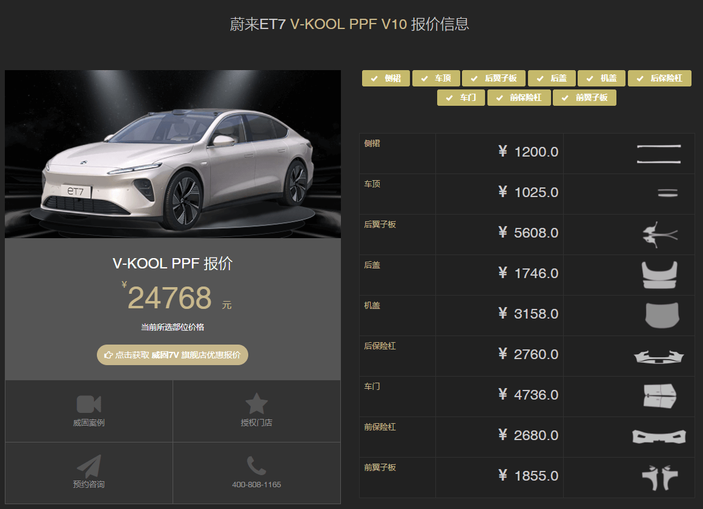
Task: Click the NIO ET7 car image
Action: pos(173,154)
